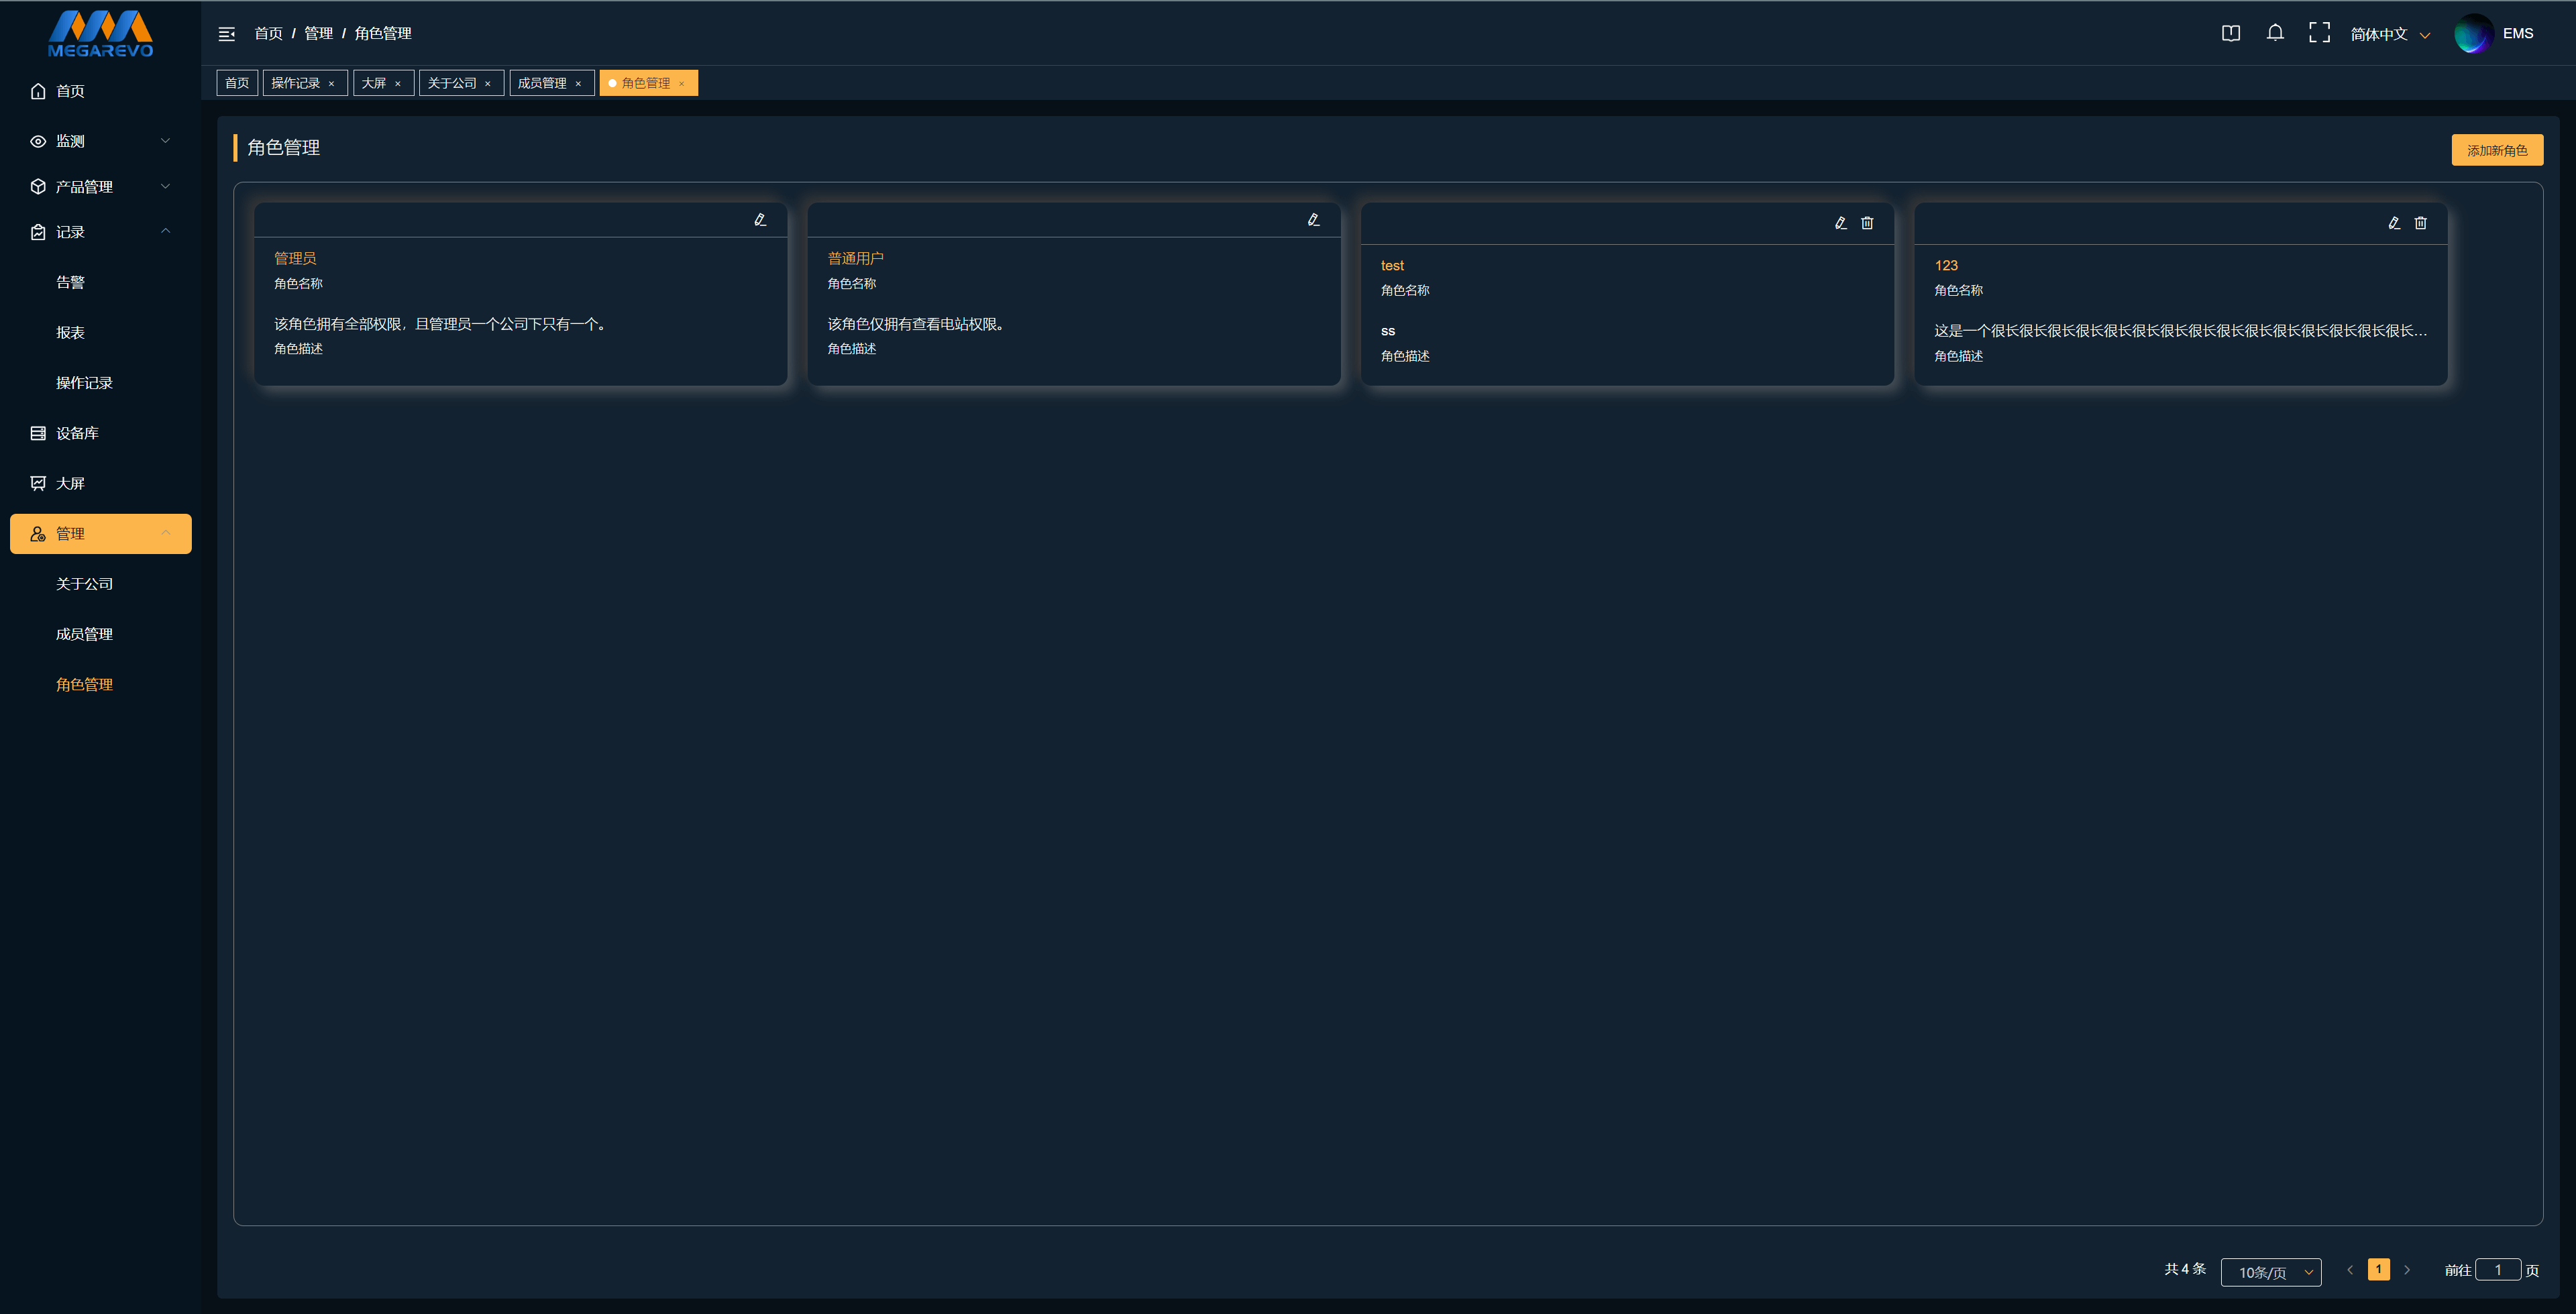Open the 简体中文 language dropdown
The image size is (2576, 1314).
coord(2390,34)
